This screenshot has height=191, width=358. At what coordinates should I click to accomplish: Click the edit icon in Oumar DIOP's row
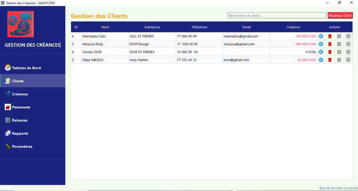tap(321, 52)
